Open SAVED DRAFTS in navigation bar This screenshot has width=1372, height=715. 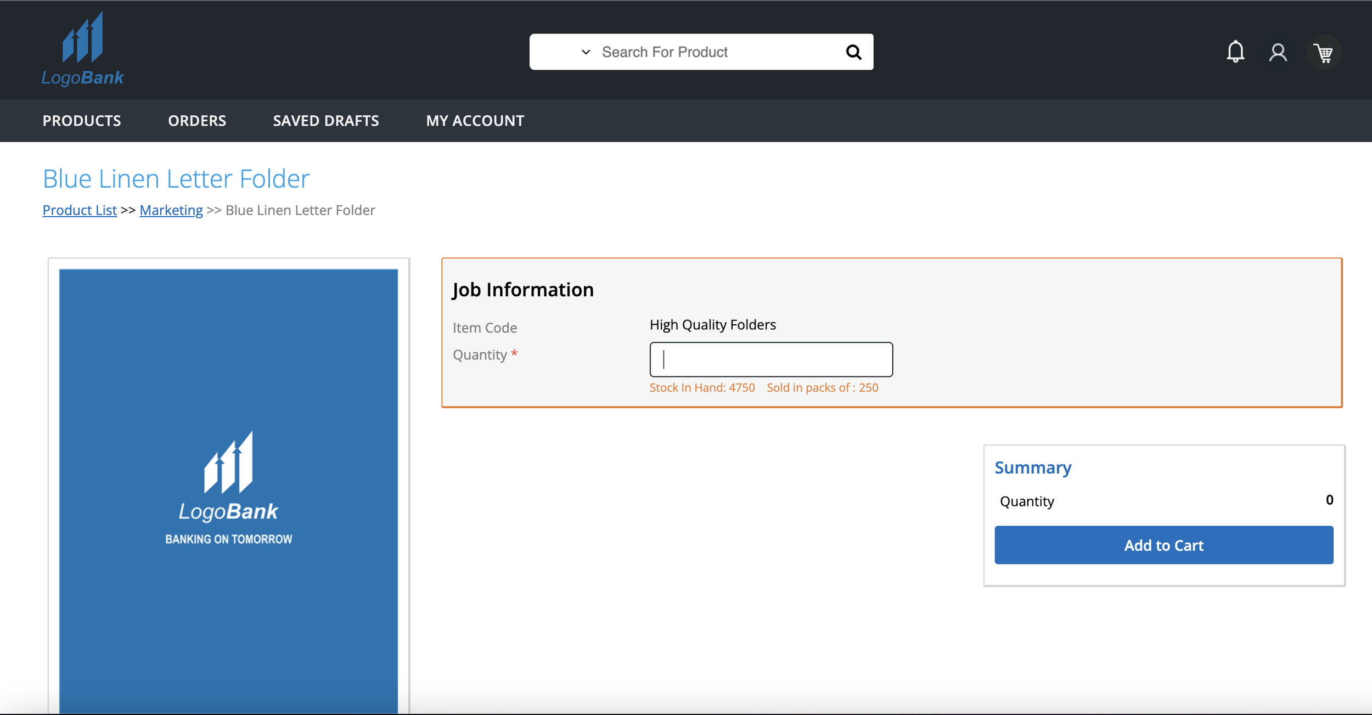326,121
